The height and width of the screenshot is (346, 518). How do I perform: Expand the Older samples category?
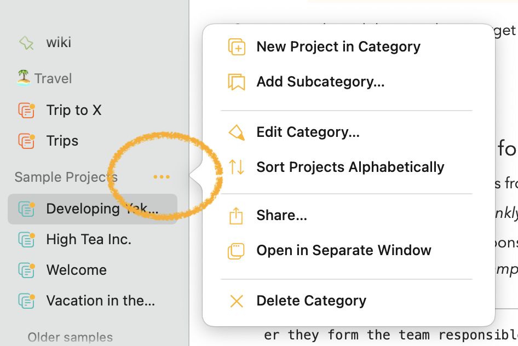(70, 337)
